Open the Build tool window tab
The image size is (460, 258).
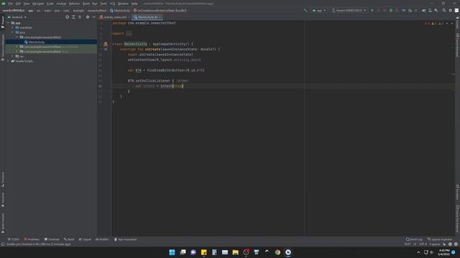(69, 239)
